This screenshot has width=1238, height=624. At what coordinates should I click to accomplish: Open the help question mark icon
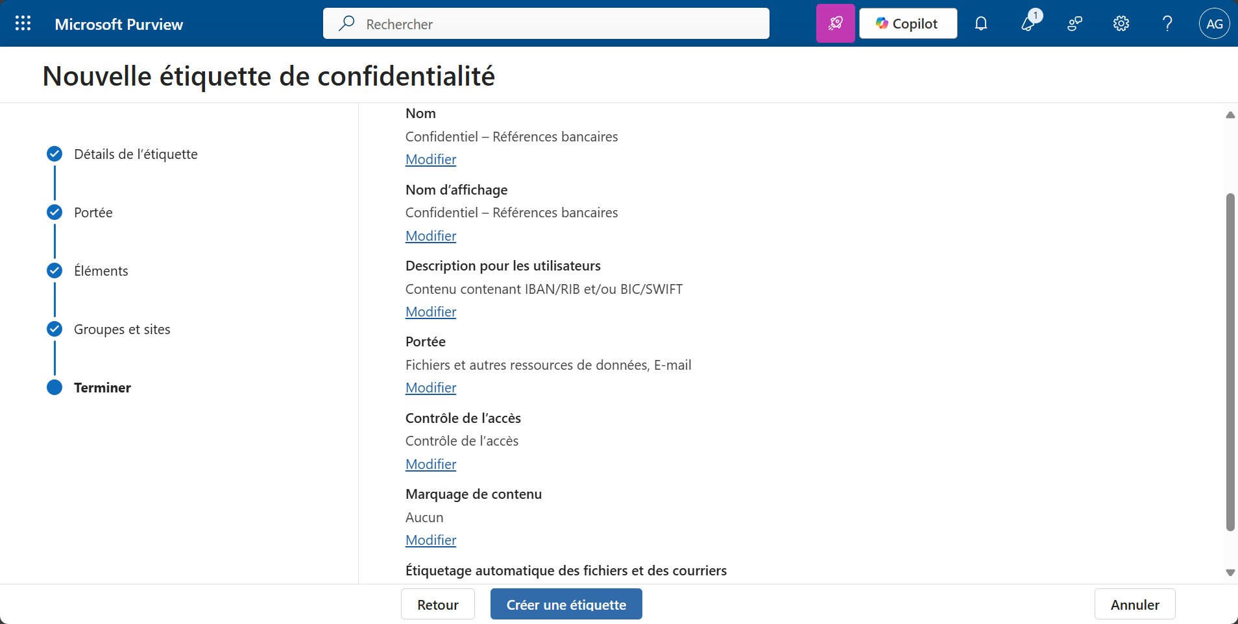[x=1167, y=24]
